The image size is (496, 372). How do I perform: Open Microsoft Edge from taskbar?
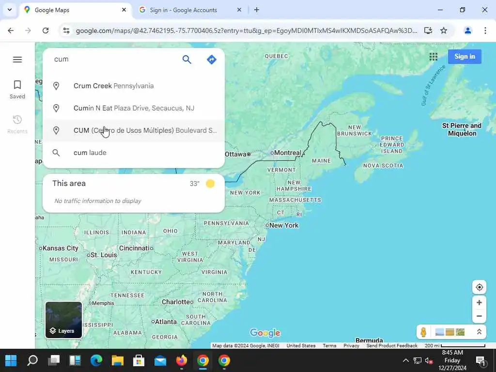click(x=96, y=360)
